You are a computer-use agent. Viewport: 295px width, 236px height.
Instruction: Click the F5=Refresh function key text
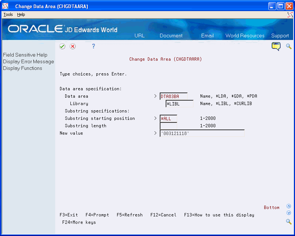pyautogui.click(x=130, y=215)
